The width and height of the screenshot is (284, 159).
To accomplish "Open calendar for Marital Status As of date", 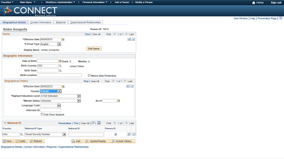I will point(119,101).
